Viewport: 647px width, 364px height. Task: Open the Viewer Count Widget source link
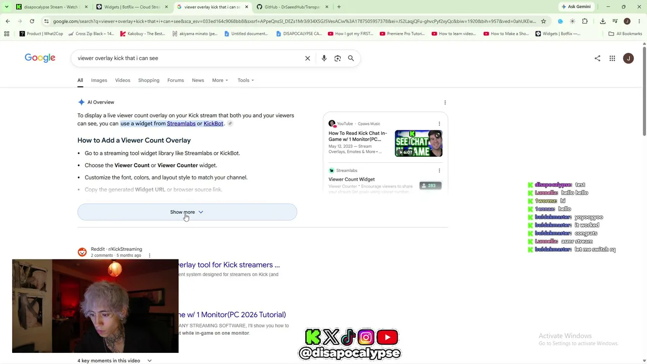[351, 179]
